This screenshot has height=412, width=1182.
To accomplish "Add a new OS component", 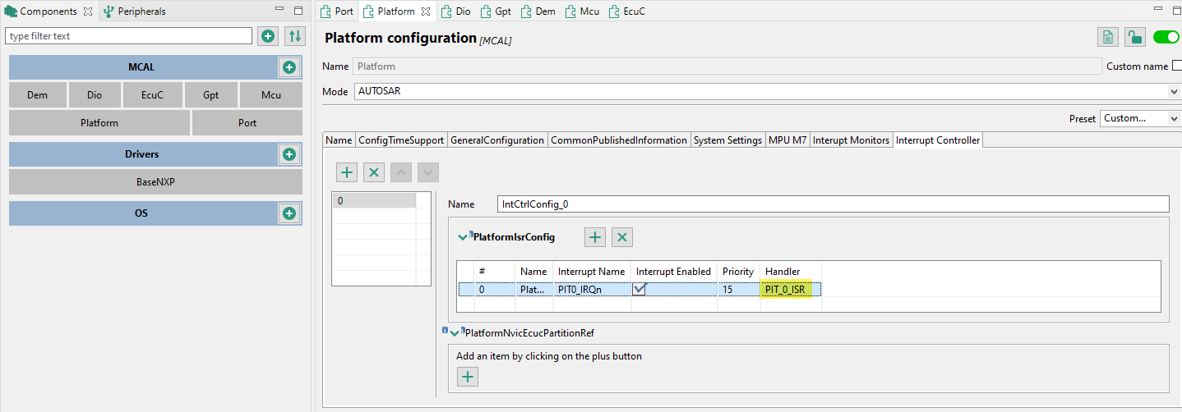I will pos(289,213).
